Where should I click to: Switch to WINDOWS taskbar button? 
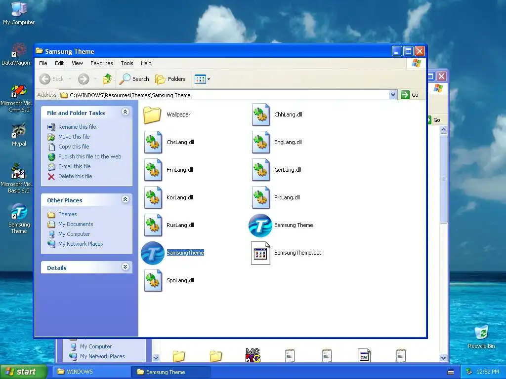(x=91, y=372)
